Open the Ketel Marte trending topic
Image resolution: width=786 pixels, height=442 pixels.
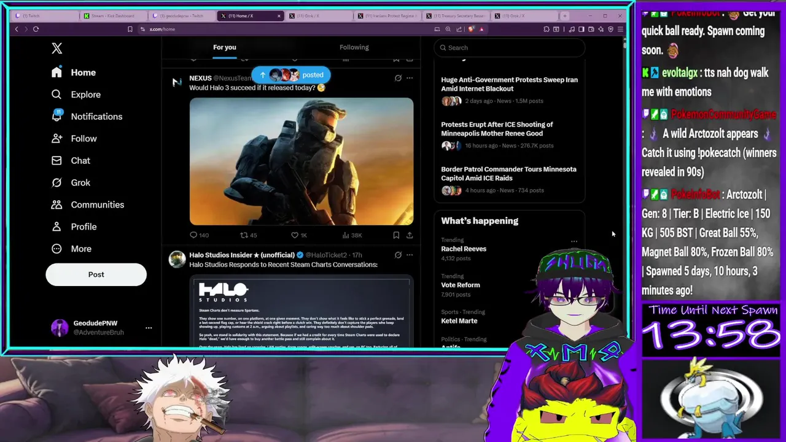[459, 320]
